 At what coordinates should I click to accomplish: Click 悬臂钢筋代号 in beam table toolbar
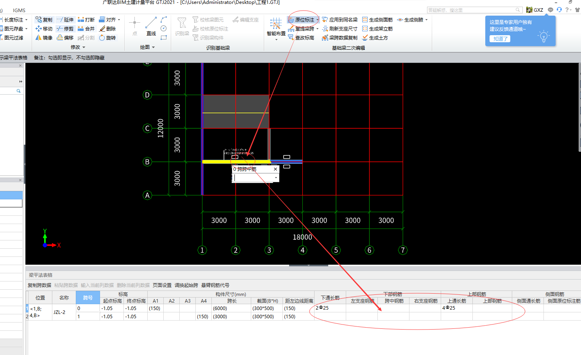(x=215, y=285)
